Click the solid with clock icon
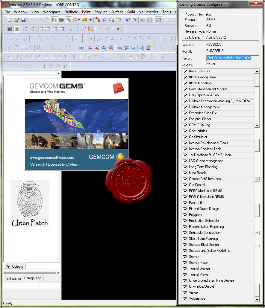265x308 pixels. tap(126, 48)
